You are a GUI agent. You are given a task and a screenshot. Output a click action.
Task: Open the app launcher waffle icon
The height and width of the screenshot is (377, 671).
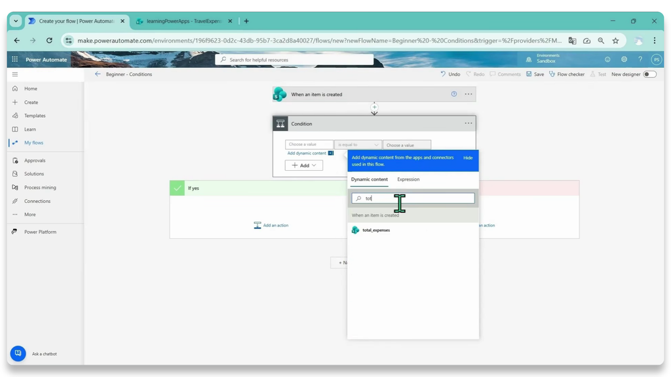[x=15, y=60]
